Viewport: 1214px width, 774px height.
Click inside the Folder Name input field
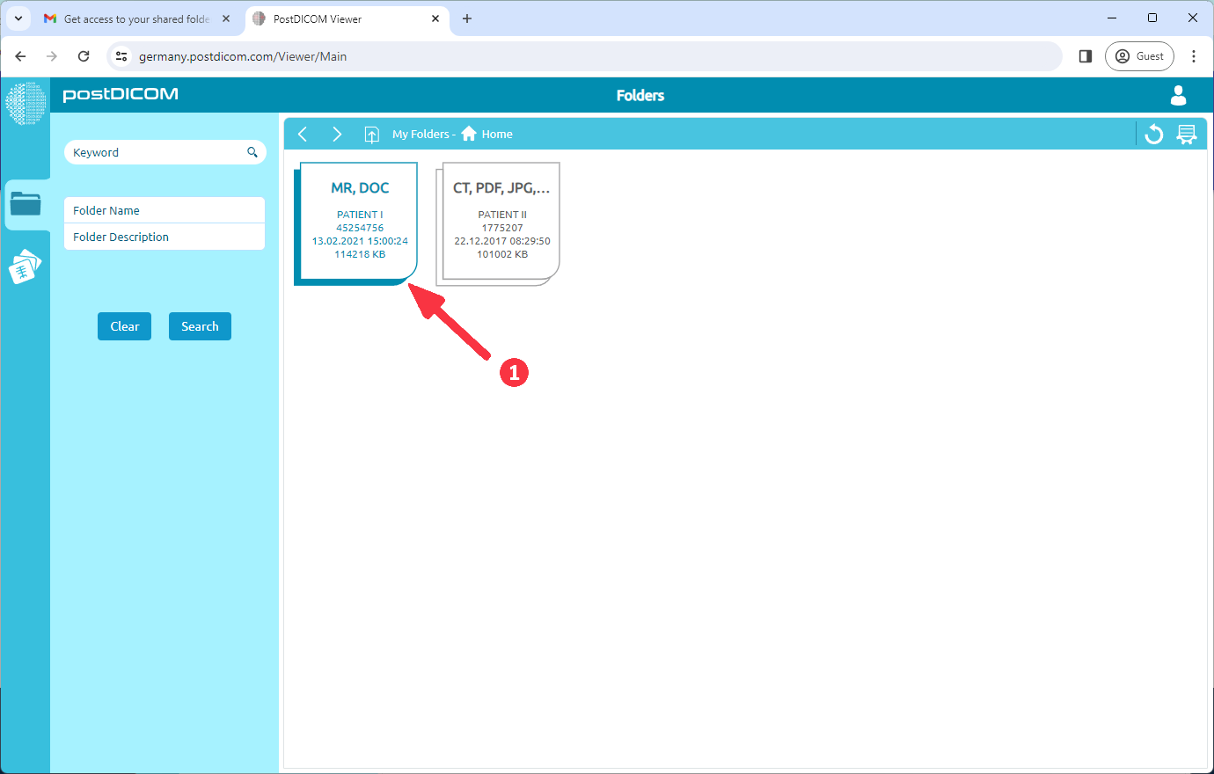coord(165,210)
